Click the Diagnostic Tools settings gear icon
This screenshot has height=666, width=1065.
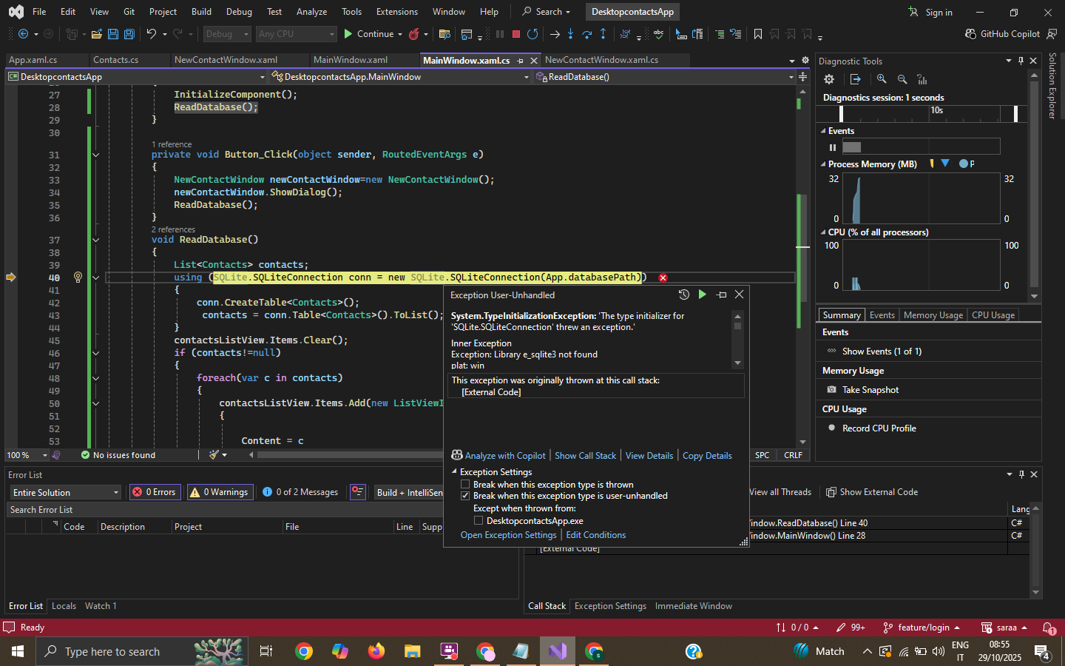click(x=829, y=79)
